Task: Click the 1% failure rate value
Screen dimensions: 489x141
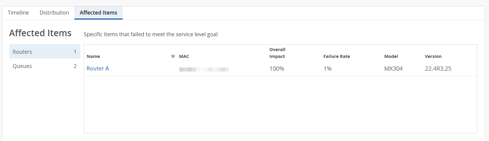Action: point(327,69)
